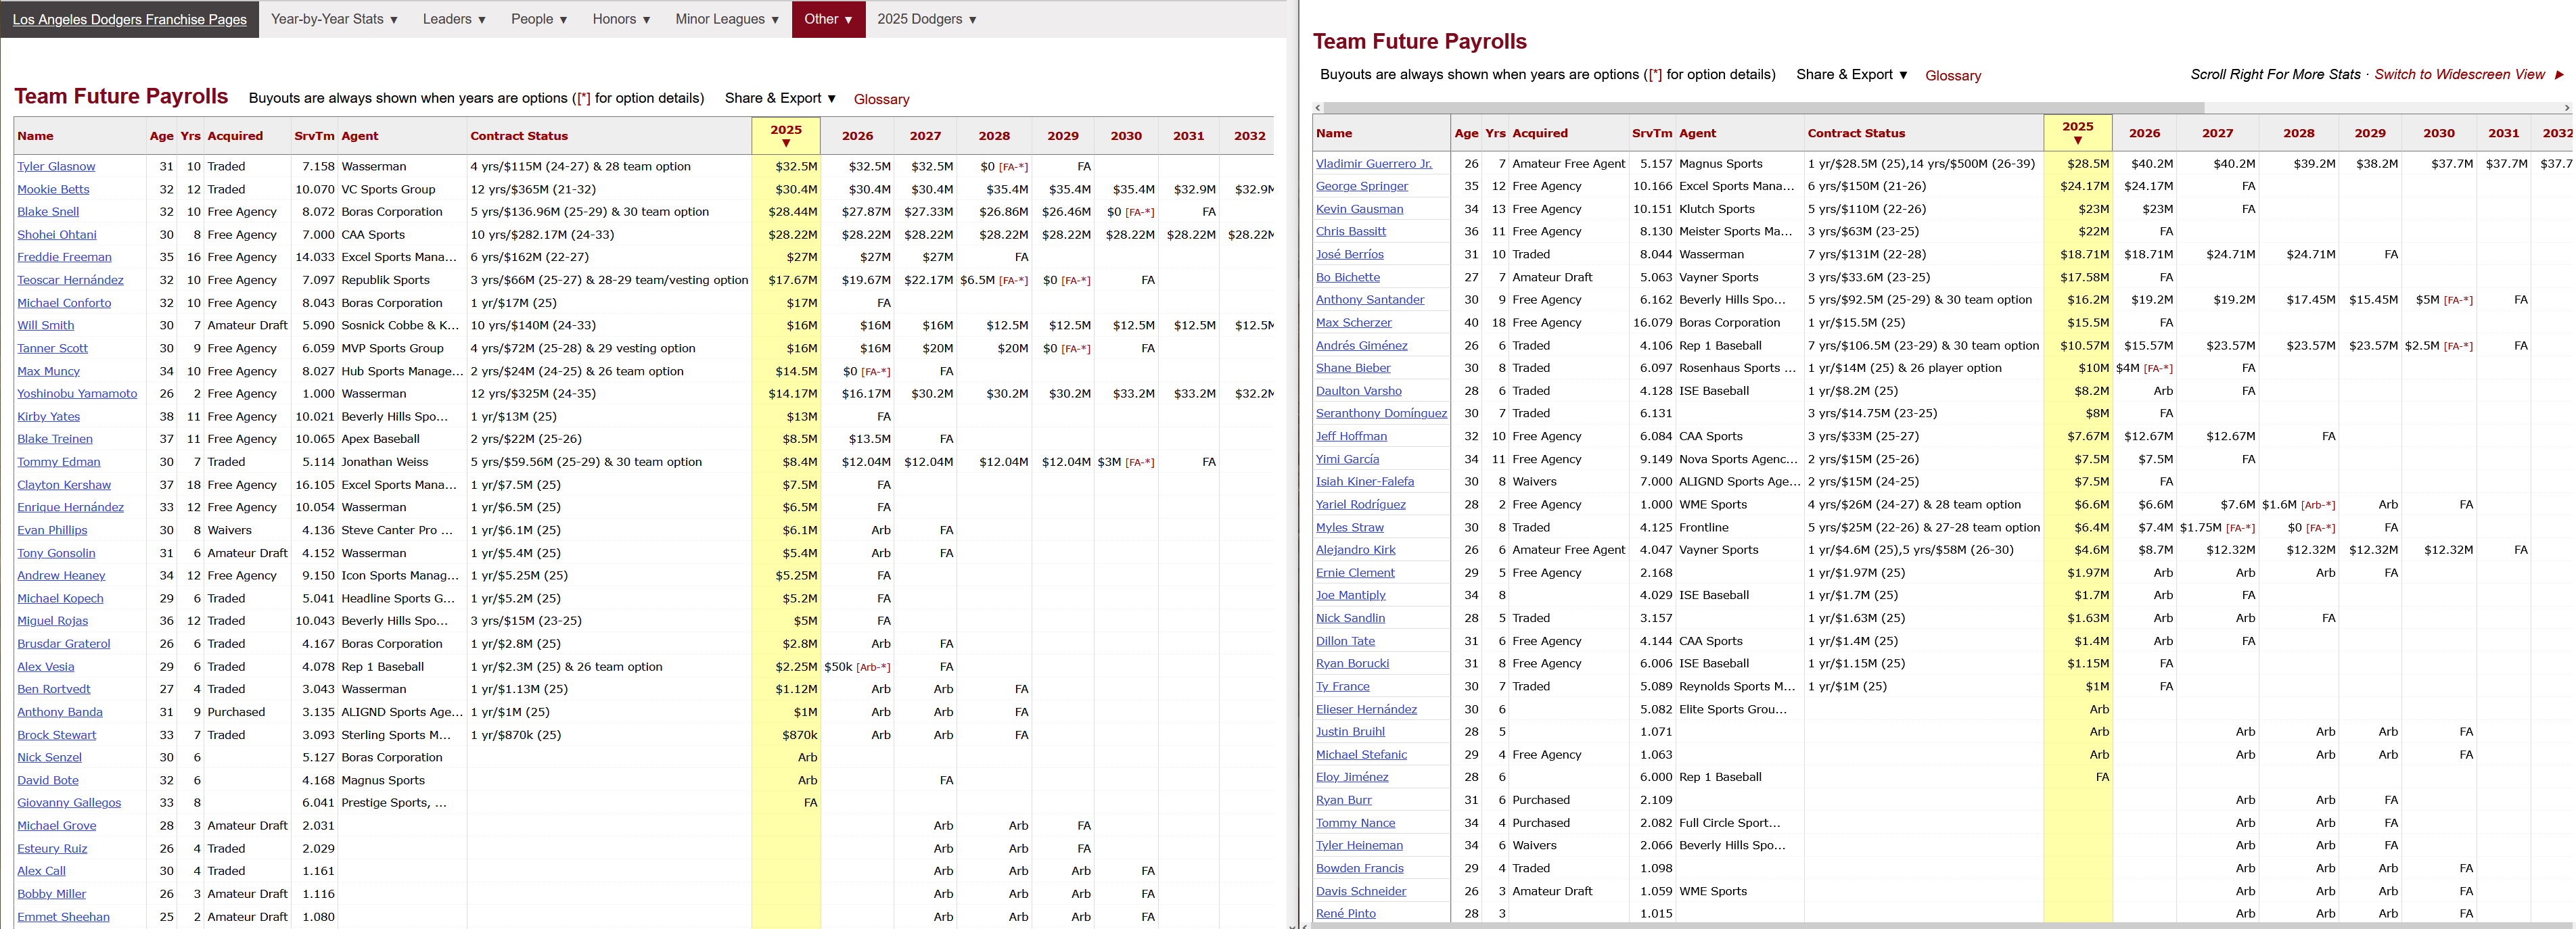Image resolution: width=2576 pixels, height=929 pixels.
Task: Click Los Angeles Dodgers Franchise Pages
Action: (x=129, y=19)
